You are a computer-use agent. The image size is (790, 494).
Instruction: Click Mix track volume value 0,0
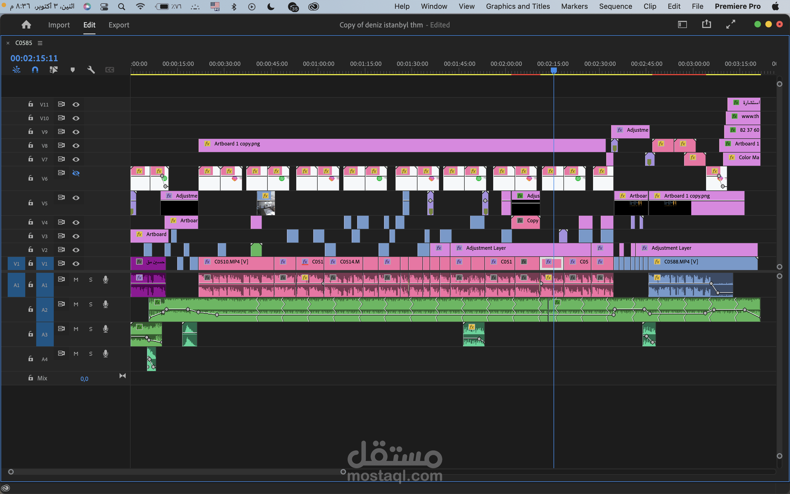[x=84, y=379]
